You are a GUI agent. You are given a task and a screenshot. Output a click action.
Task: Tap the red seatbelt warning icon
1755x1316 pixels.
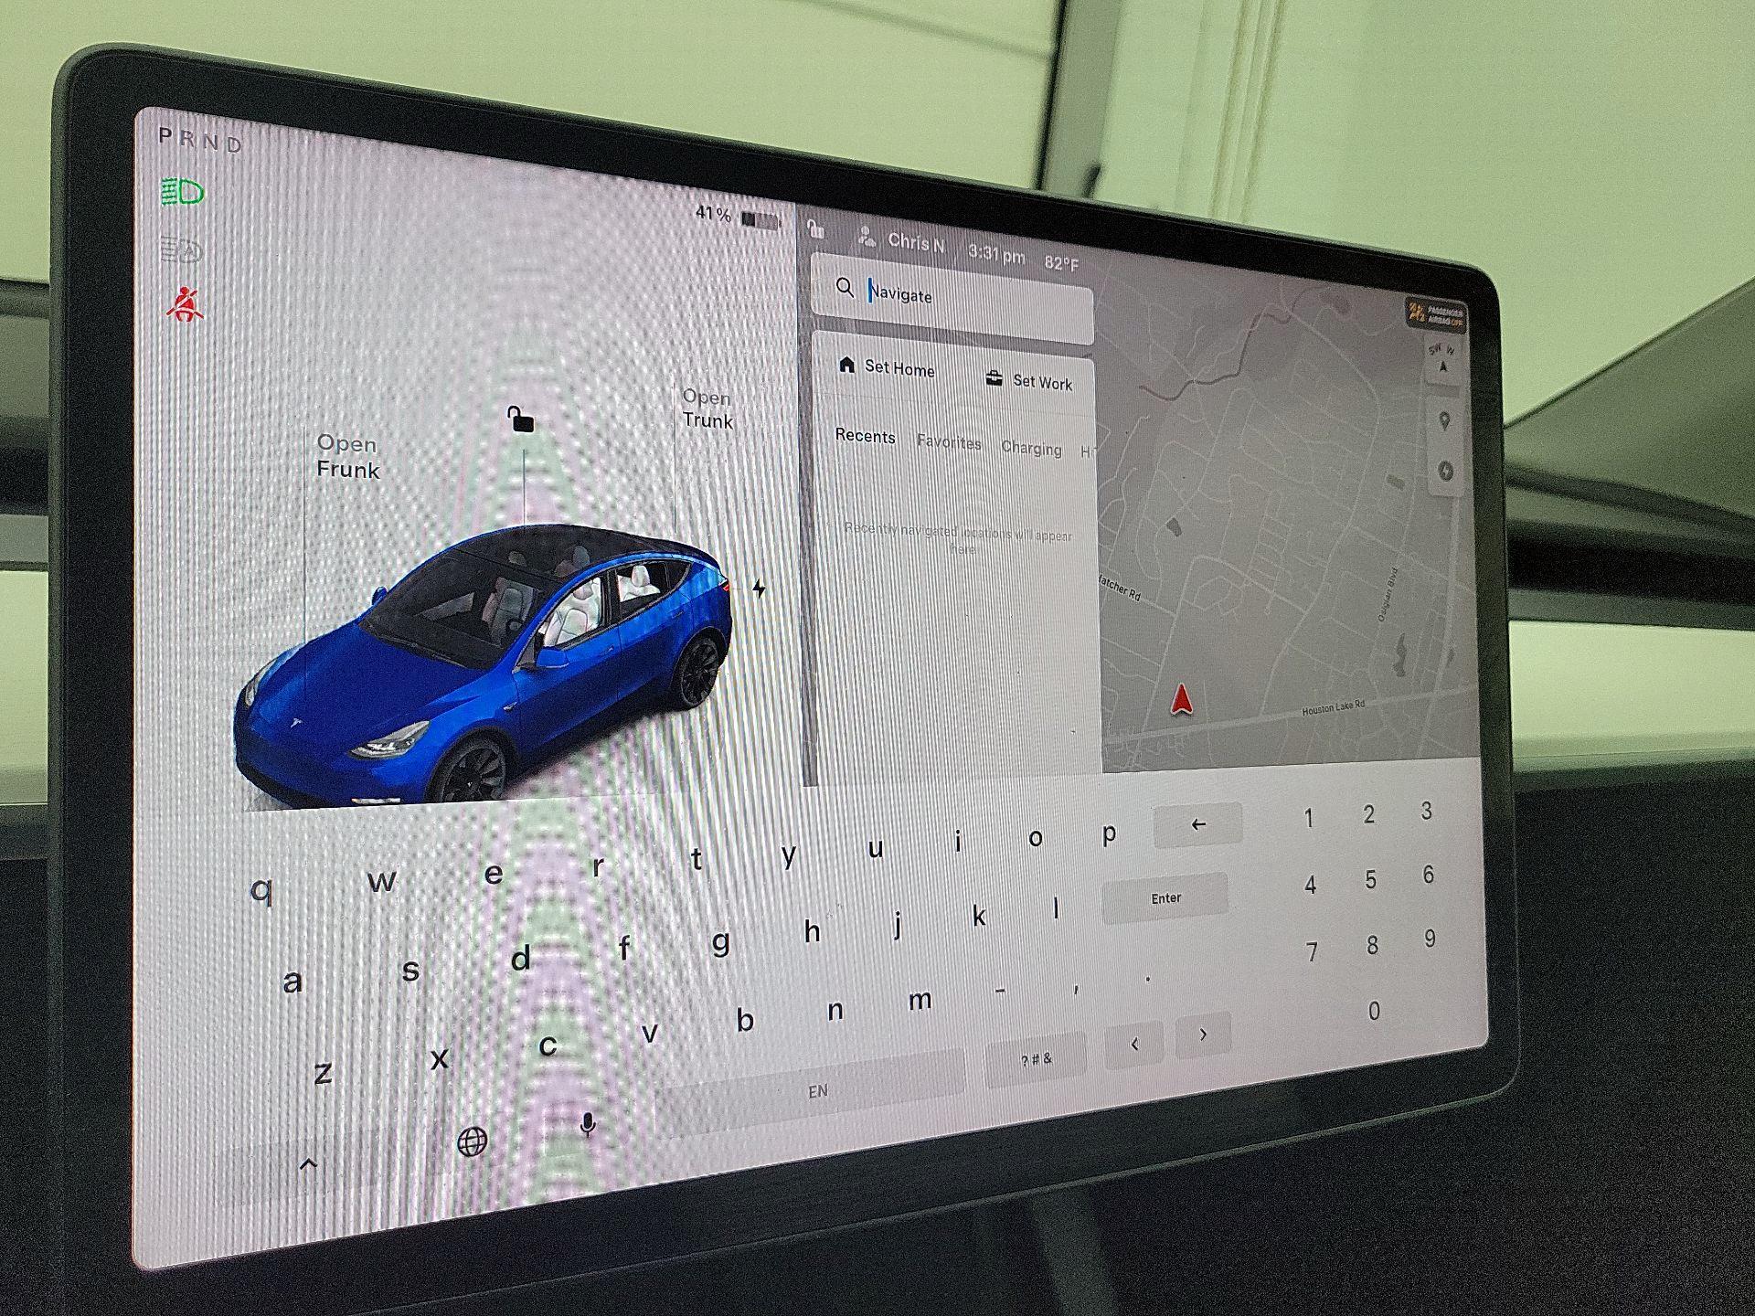coord(185,303)
